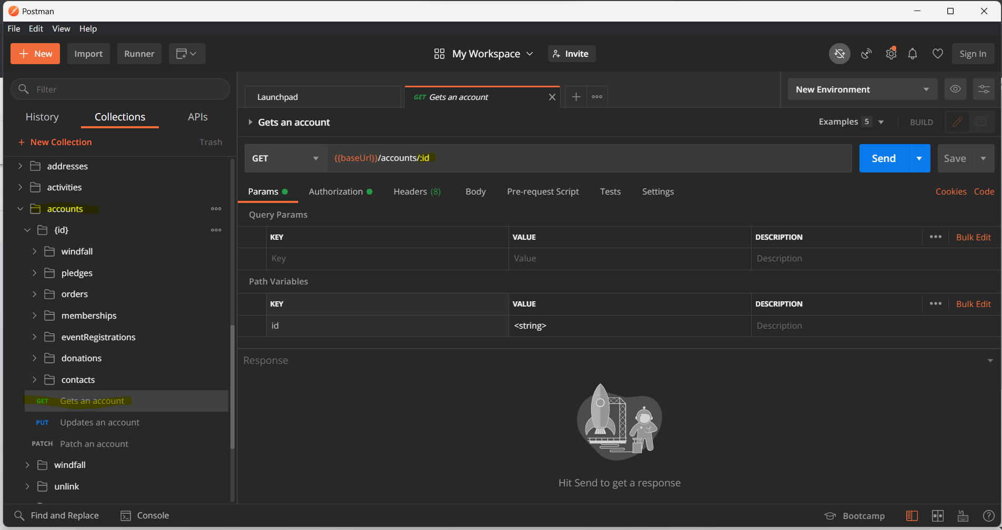Switch to the Launchpad tab
This screenshot has height=530, width=1002.
(x=323, y=97)
